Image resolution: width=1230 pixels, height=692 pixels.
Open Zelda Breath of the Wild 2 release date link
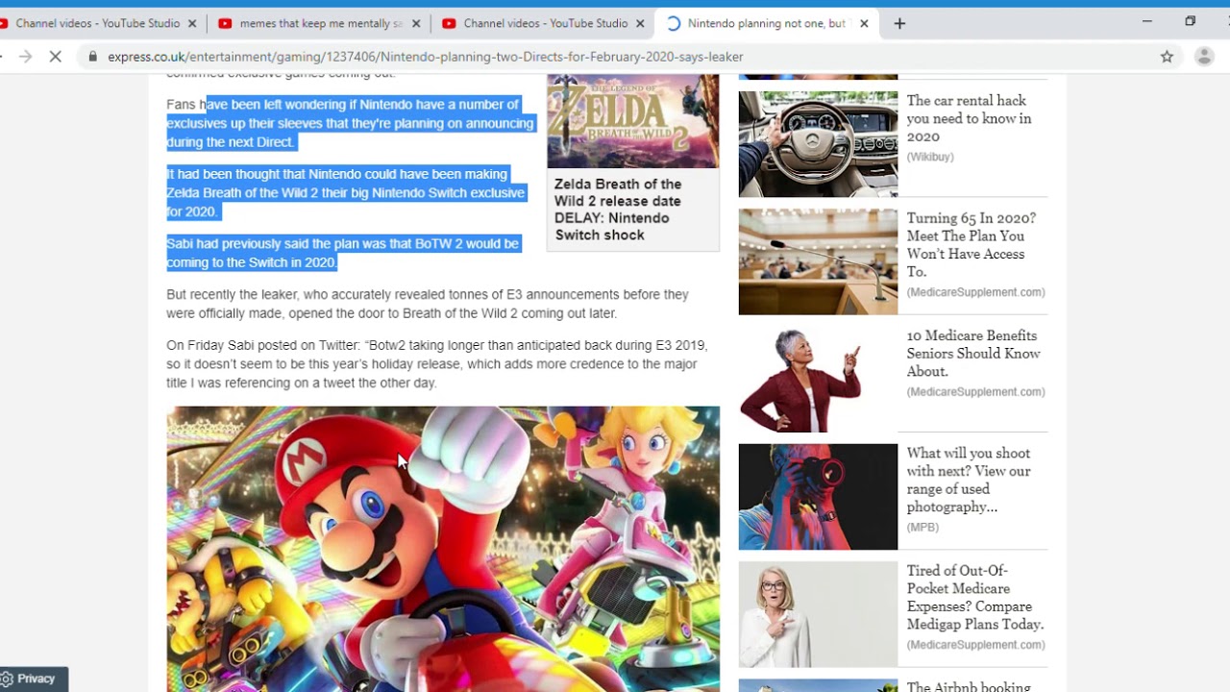619,210
